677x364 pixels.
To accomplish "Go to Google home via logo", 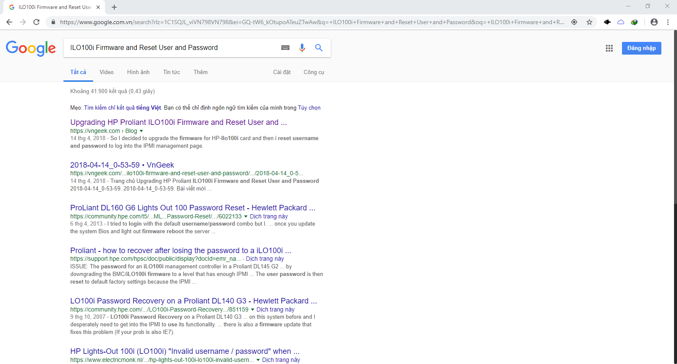I will coord(30,48).
